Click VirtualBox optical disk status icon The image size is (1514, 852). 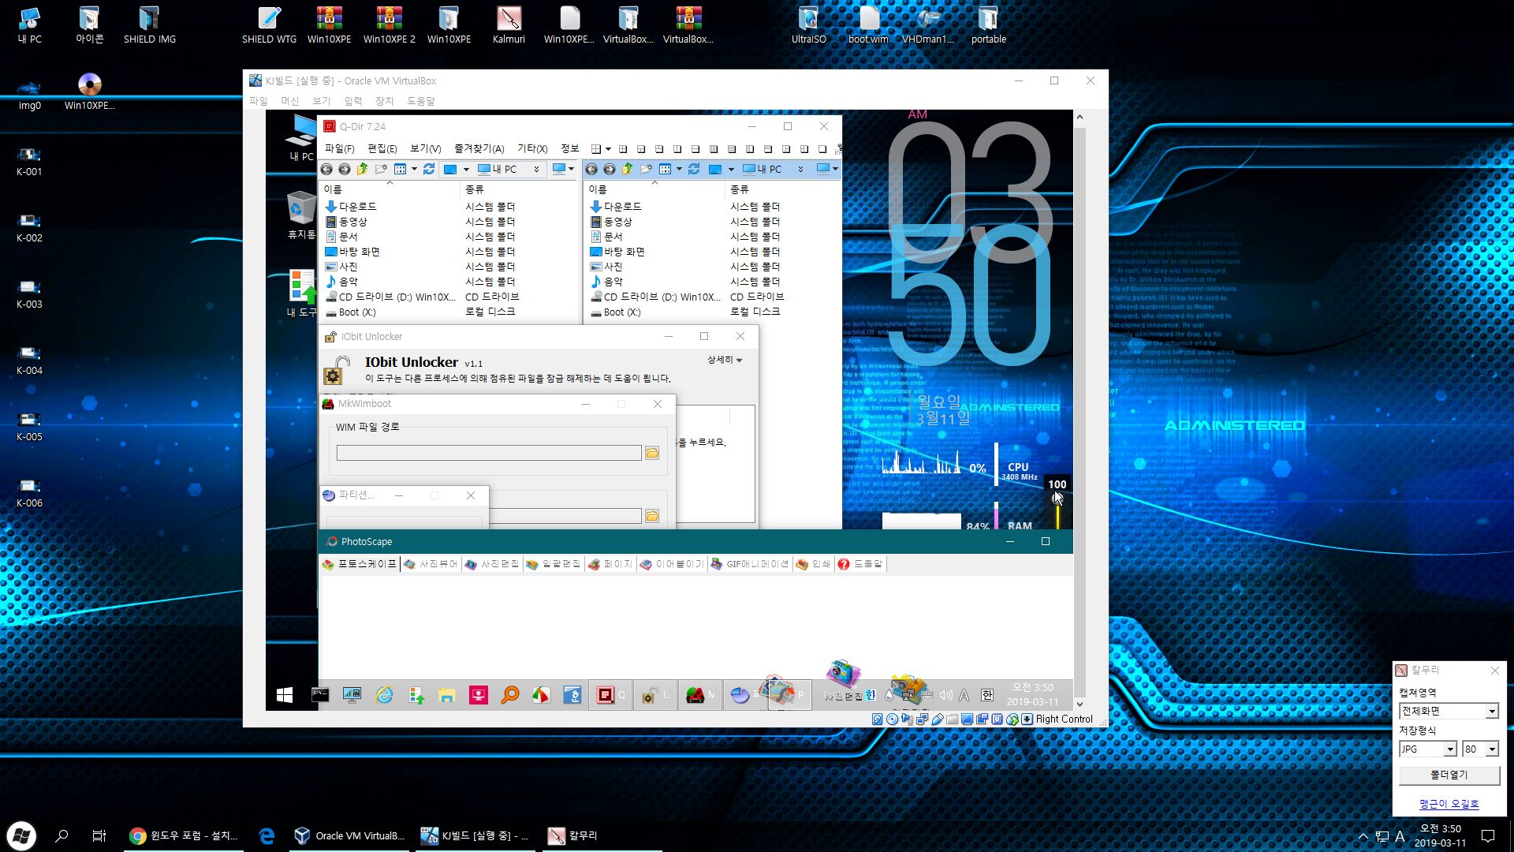coord(892,719)
